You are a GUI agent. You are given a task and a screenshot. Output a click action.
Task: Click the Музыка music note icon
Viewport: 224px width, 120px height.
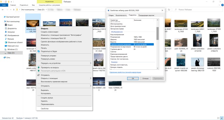tap(5, 39)
